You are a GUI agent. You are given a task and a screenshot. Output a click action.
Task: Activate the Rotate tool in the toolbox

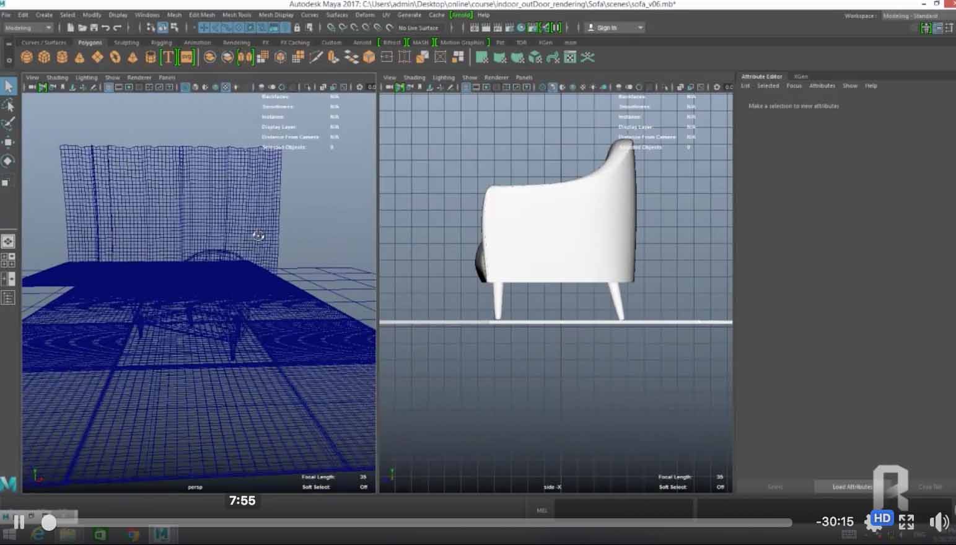[x=8, y=161]
